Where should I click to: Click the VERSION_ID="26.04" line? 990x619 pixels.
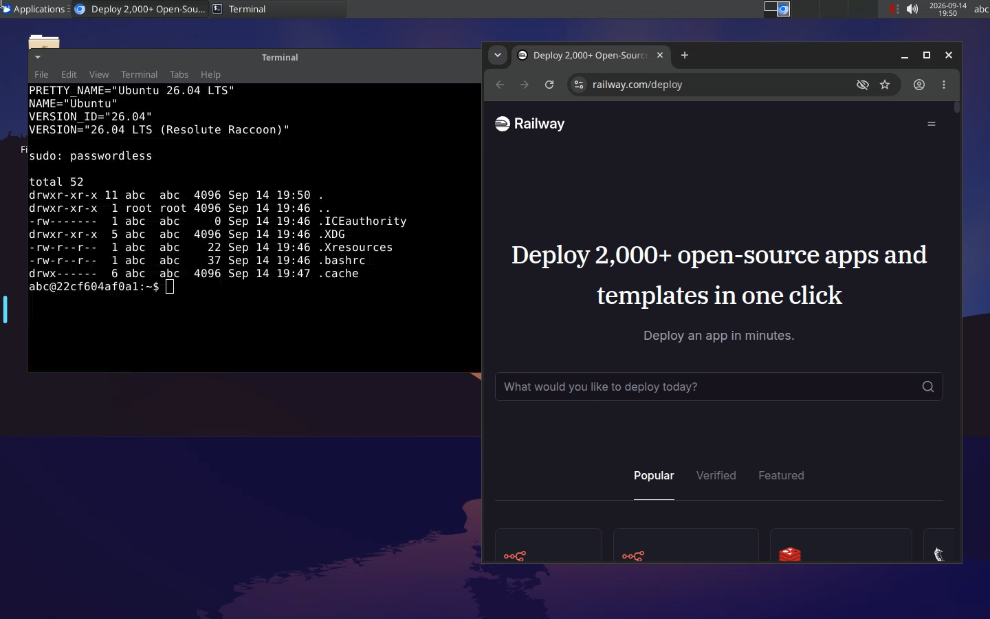tap(90, 117)
